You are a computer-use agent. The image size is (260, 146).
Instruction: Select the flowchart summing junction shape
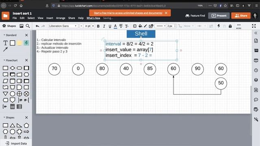26,94
